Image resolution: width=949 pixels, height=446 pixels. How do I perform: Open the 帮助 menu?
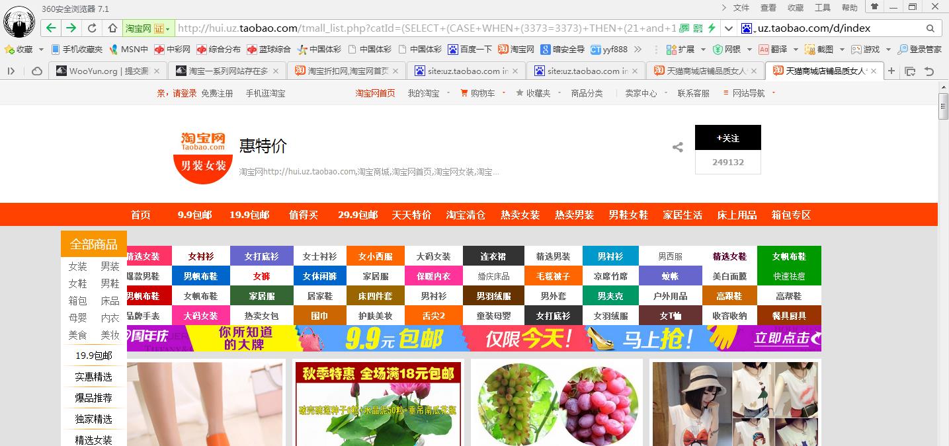tap(850, 8)
